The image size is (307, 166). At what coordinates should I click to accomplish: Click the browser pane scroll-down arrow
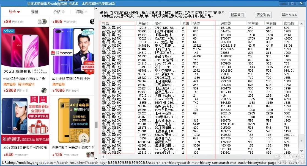point(96,158)
